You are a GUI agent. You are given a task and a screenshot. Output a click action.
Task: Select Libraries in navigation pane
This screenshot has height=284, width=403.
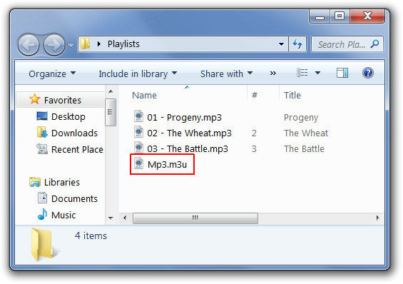62,183
